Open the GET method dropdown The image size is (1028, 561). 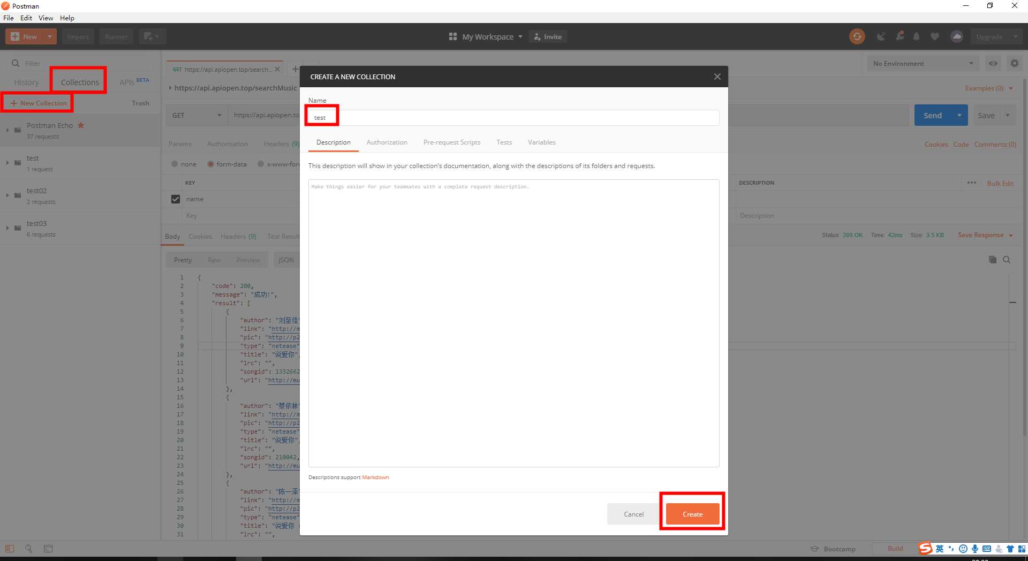click(197, 115)
